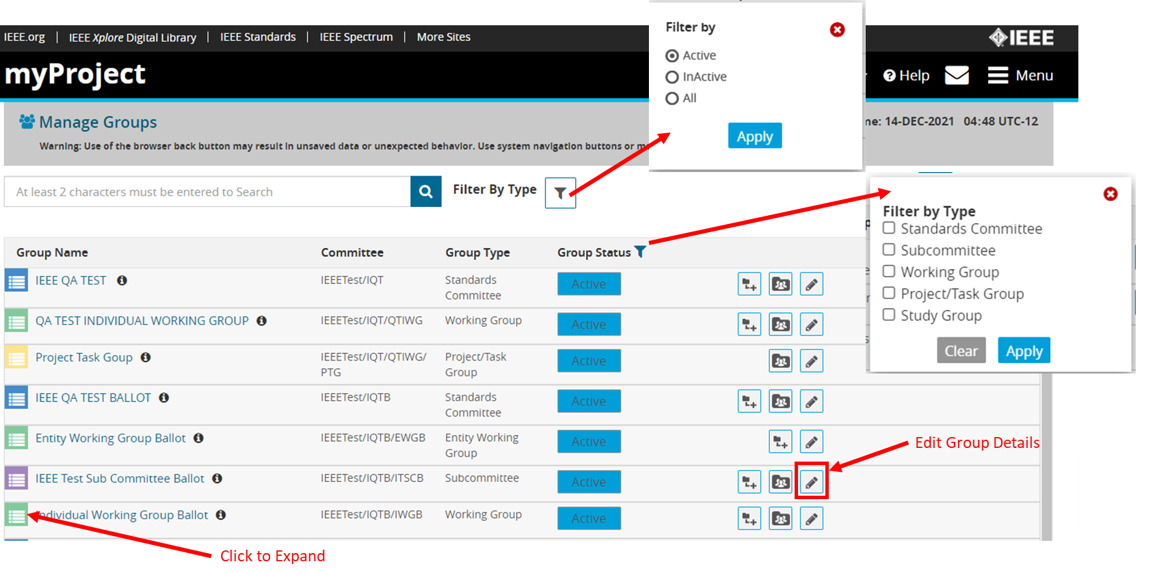Edit Entity Working Group Ballot details
Image resolution: width=1157 pixels, height=577 pixels.
pos(812,442)
